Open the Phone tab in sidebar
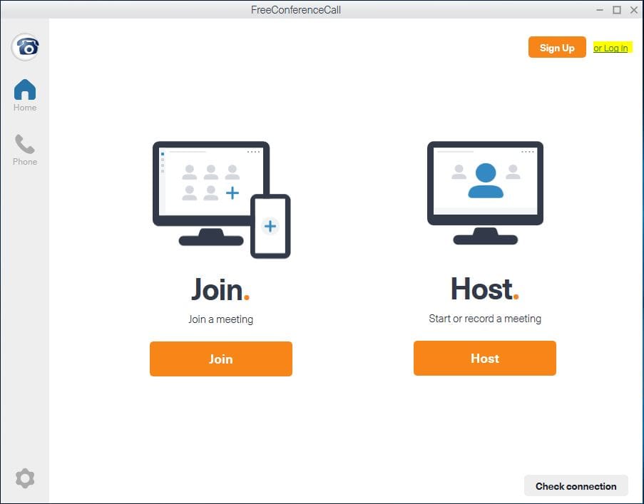 [25, 150]
